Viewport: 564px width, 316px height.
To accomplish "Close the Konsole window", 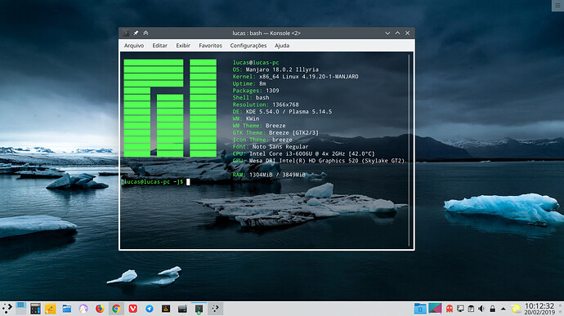I will click(x=408, y=33).
